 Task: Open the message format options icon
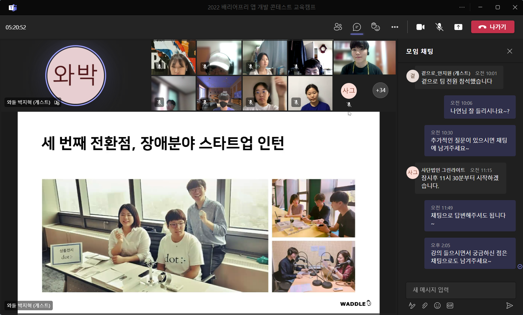point(412,306)
